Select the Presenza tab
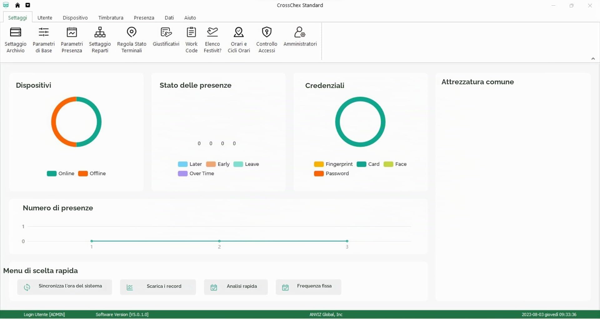This screenshot has height=319, width=600. (144, 17)
